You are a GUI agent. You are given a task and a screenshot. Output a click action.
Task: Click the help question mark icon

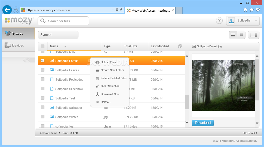pyautogui.click(x=219, y=21)
